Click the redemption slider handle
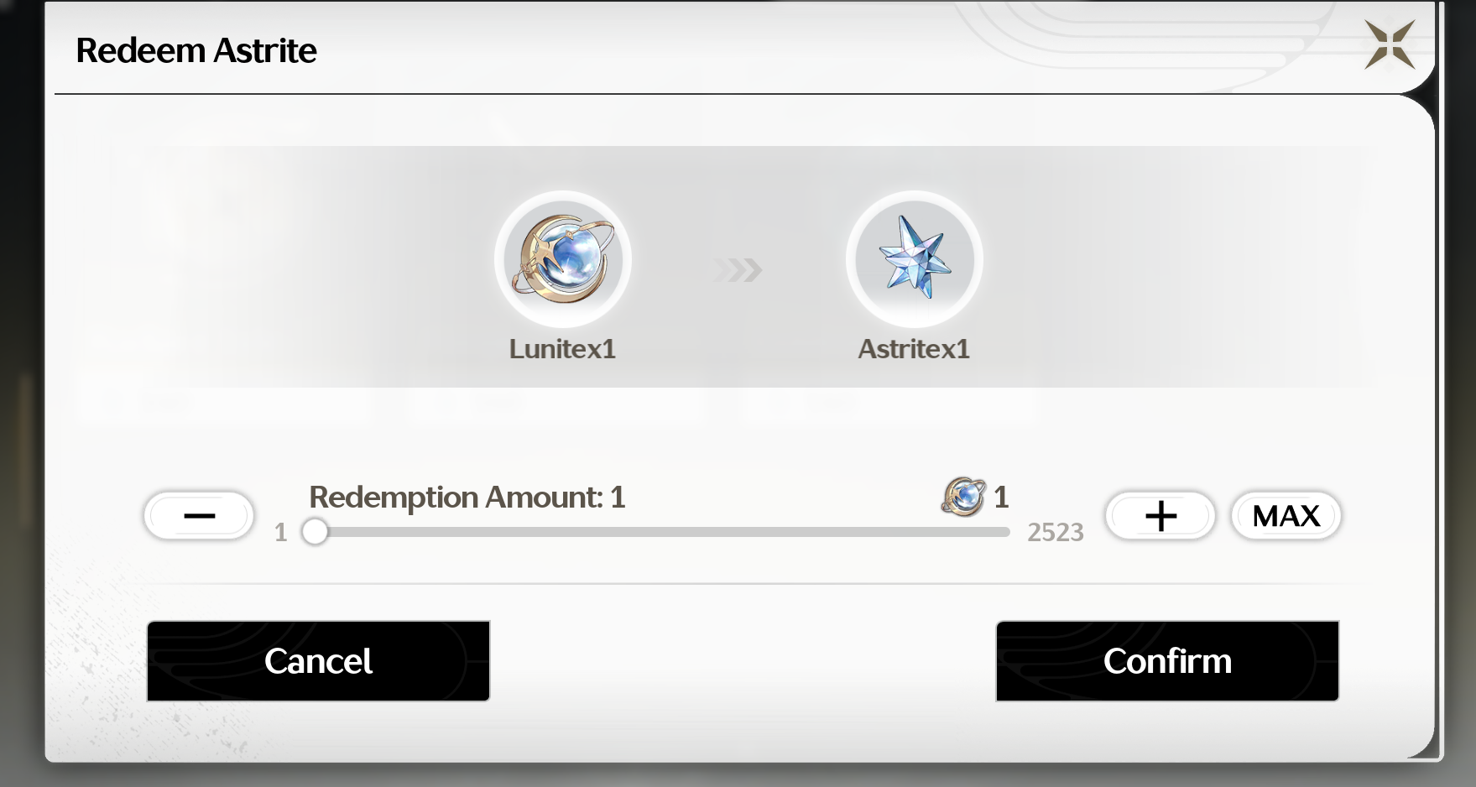Image resolution: width=1476 pixels, height=787 pixels. pyautogui.click(x=315, y=532)
